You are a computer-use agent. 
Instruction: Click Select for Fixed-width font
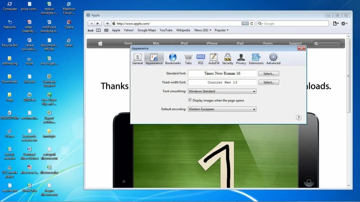tap(269, 82)
